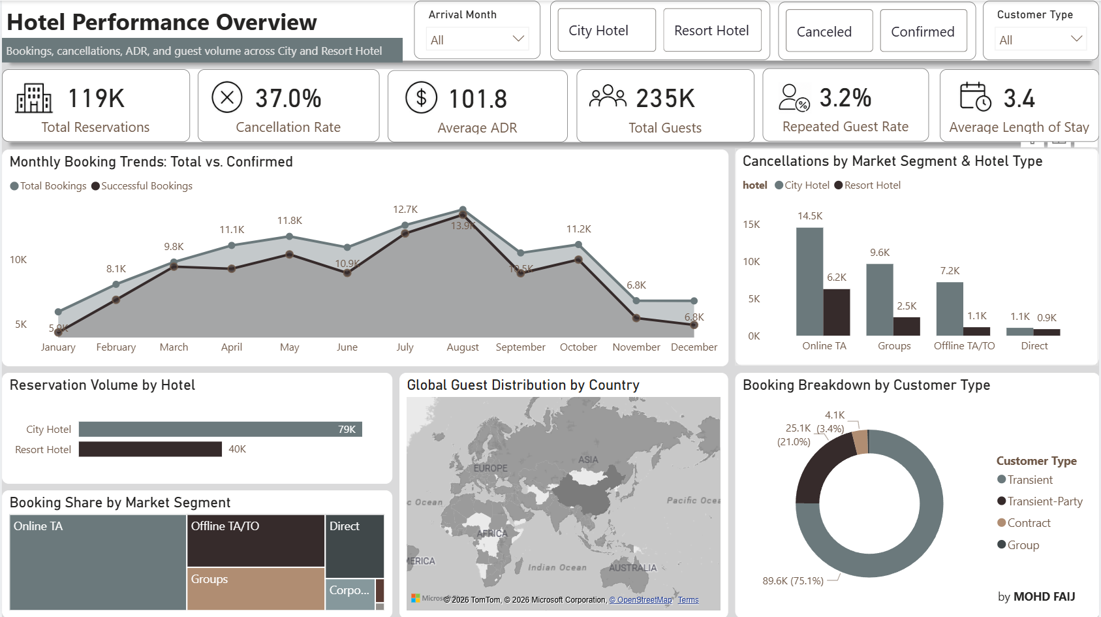Click the City Hotel 79K bar
This screenshot has width=1101, height=617.
(221, 429)
